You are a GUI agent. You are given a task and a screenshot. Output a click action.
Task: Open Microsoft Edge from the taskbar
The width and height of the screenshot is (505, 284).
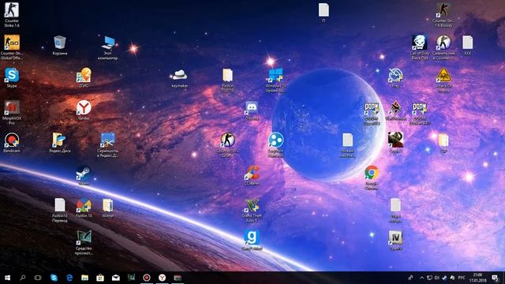pos(69,278)
